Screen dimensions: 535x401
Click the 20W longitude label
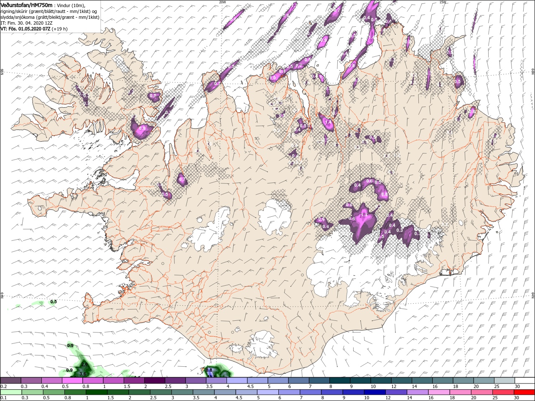point(222,2)
